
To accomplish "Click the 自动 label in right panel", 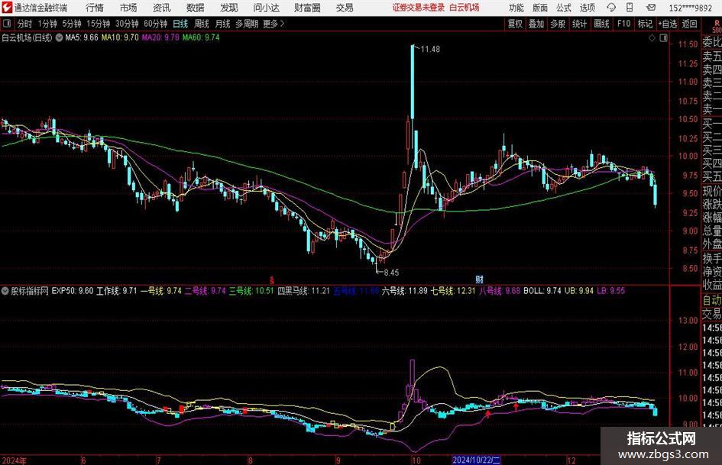I will coord(712,300).
